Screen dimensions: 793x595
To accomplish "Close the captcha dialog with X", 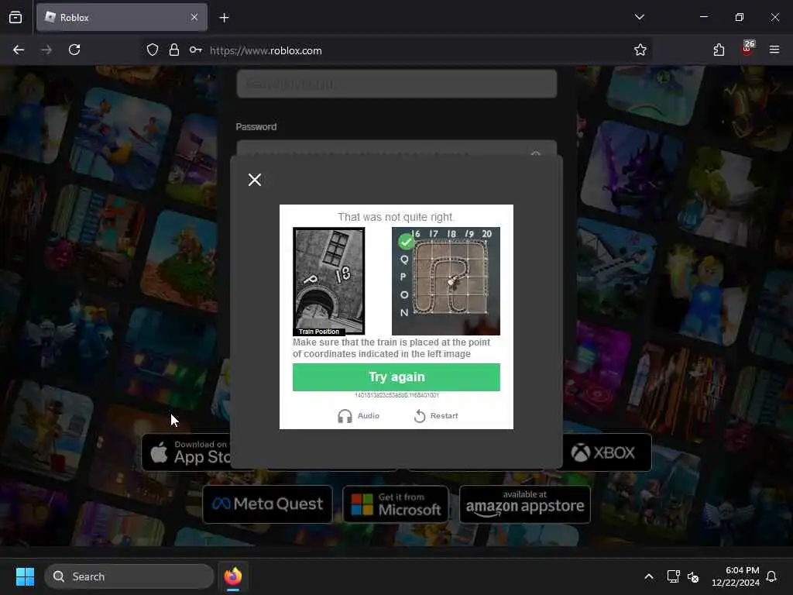I will (x=255, y=180).
